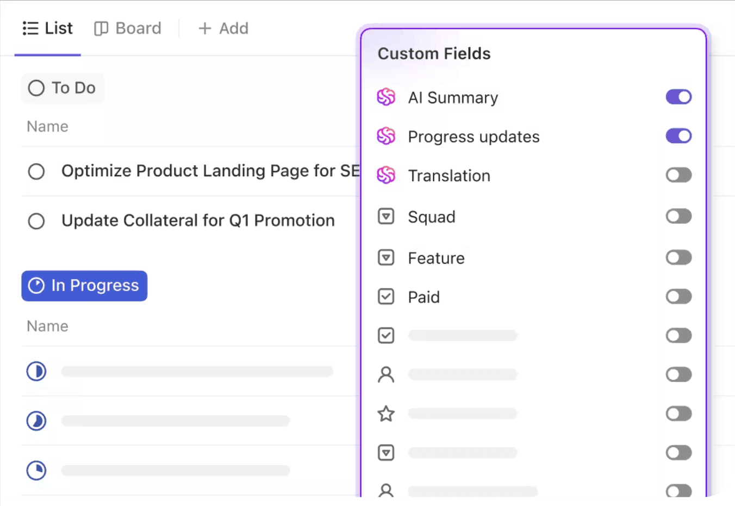Enable the Translation field toggle

click(678, 175)
